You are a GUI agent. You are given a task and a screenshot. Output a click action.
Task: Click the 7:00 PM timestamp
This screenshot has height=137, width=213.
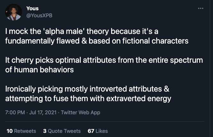[x=15, y=112]
